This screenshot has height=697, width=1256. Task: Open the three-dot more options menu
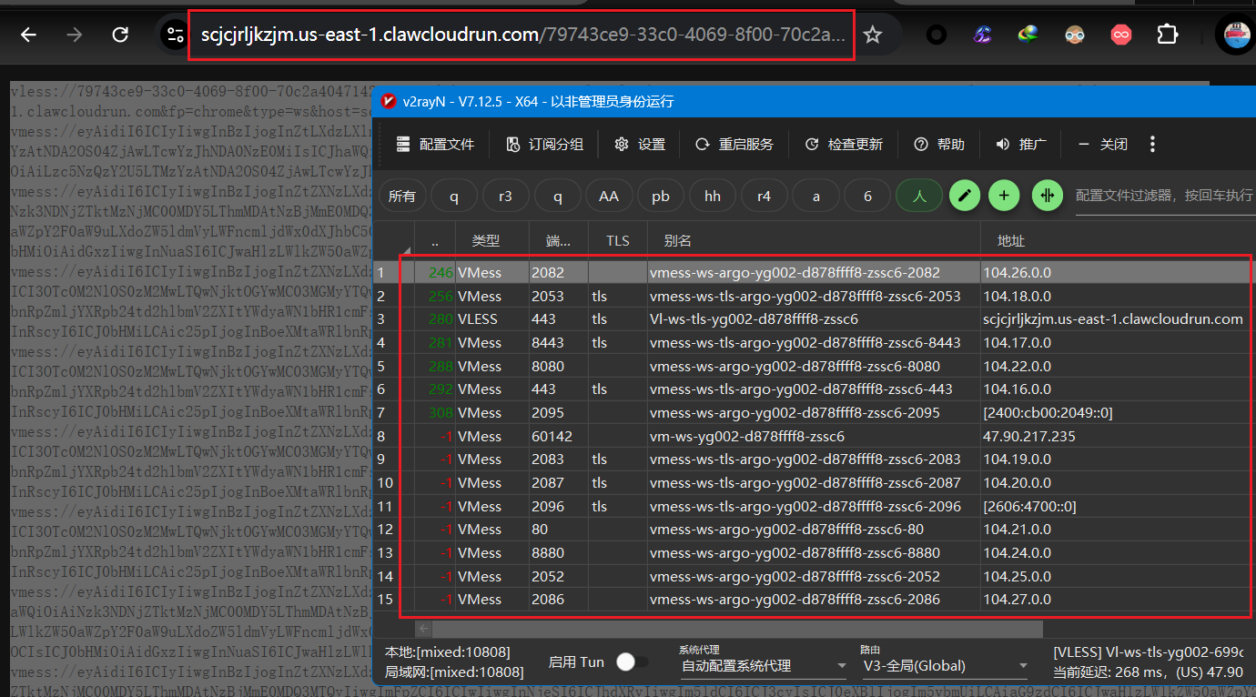tap(1153, 144)
